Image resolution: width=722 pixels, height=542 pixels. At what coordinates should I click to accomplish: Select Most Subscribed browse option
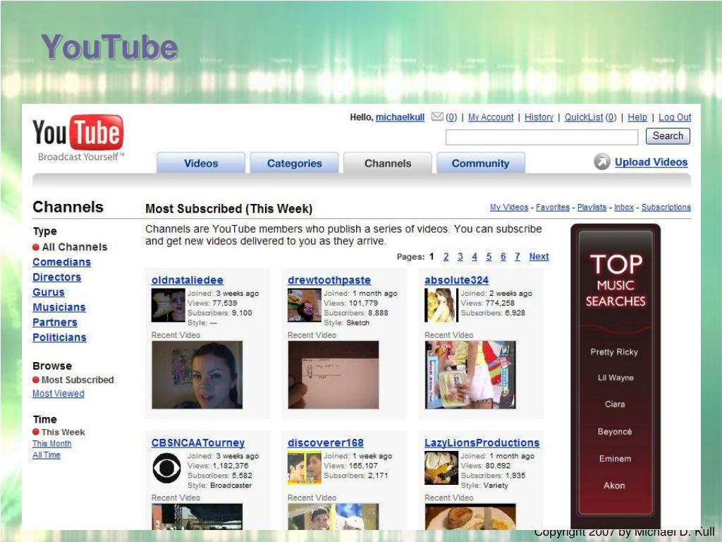pos(73,380)
